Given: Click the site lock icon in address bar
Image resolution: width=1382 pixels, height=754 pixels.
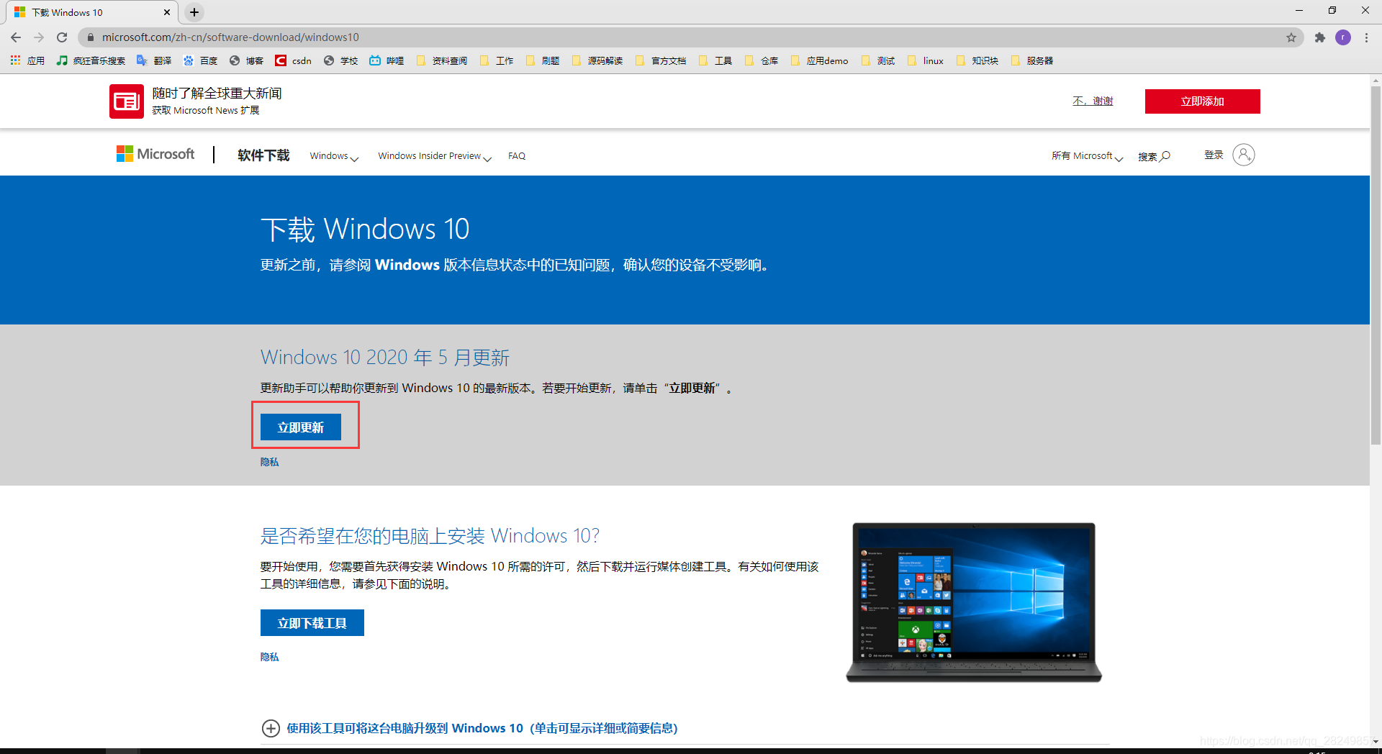Looking at the screenshot, I should (x=90, y=37).
